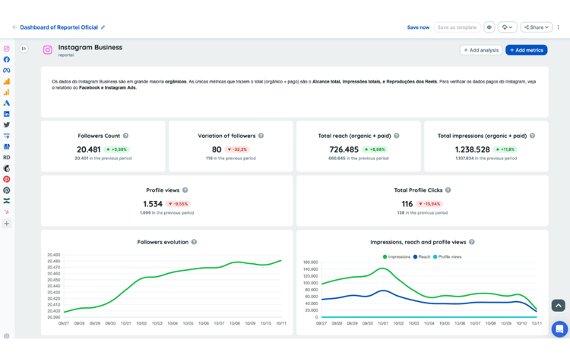Open the Twitter integration in the sidebar

point(7,125)
